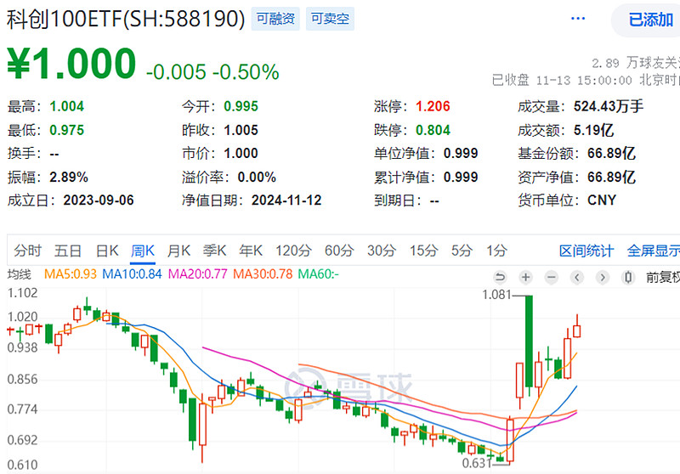Click the ¥1.000 current price
Screen dimensions: 680x474
pos(71,64)
